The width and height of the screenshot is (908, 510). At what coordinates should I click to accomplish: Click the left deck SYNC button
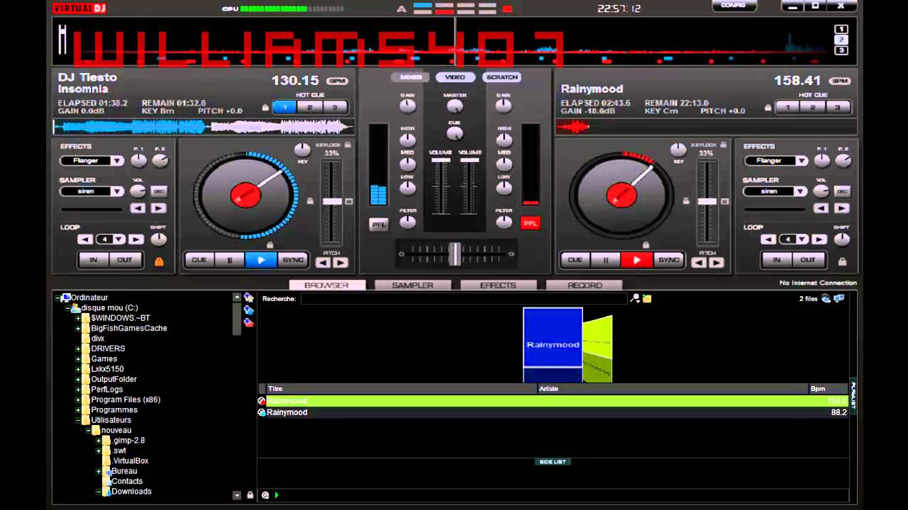click(293, 260)
